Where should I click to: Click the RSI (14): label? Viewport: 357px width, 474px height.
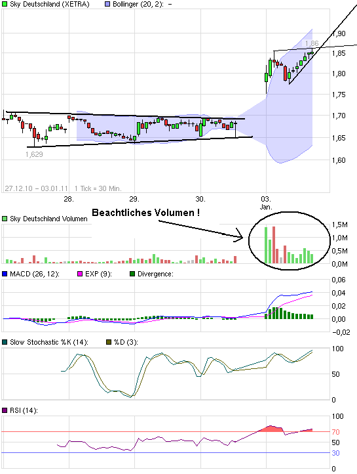tap(24, 410)
